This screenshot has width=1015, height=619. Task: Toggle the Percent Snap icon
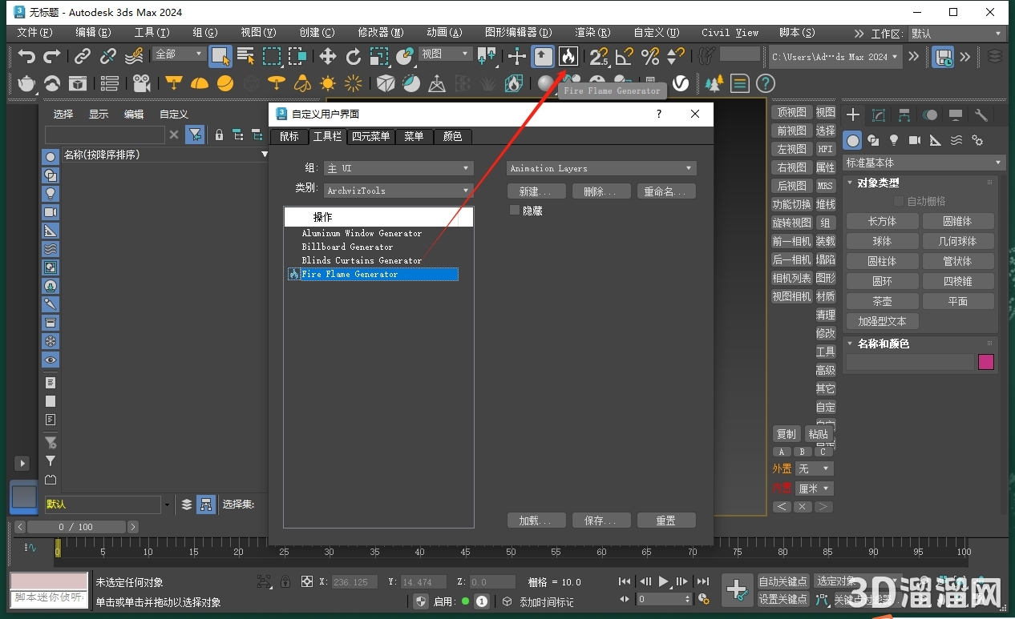(650, 56)
